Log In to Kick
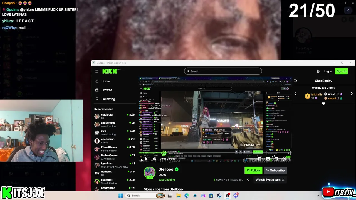356x200 pixels. pos(328,71)
